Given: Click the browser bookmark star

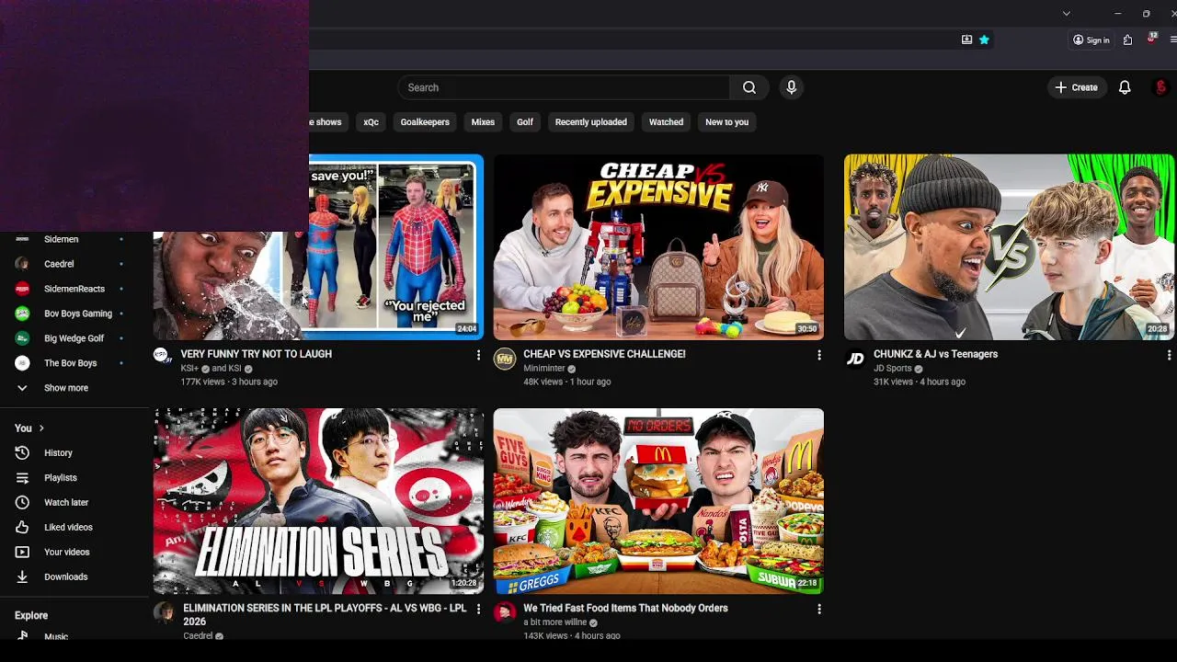Looking at the screenshot, I should click(984, 40).
